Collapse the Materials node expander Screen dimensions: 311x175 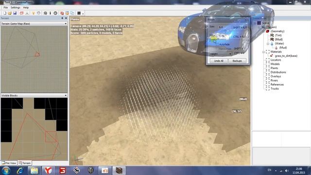click(263, 52)
